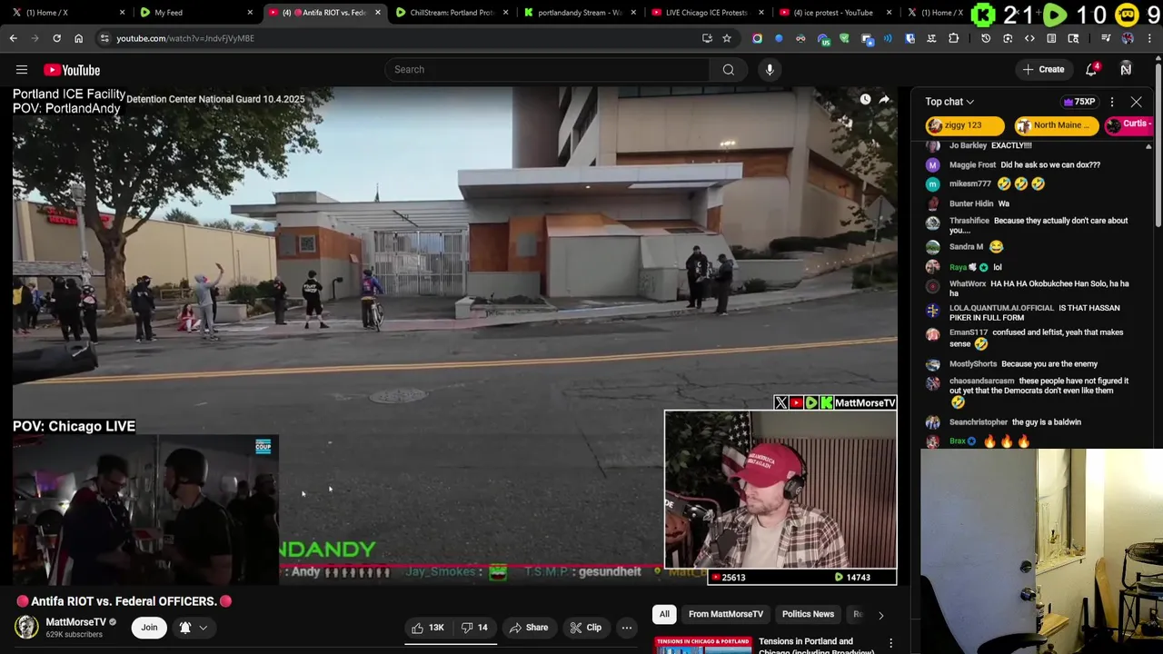
Task: Open green shield extension icon
Action: (844, 38)
